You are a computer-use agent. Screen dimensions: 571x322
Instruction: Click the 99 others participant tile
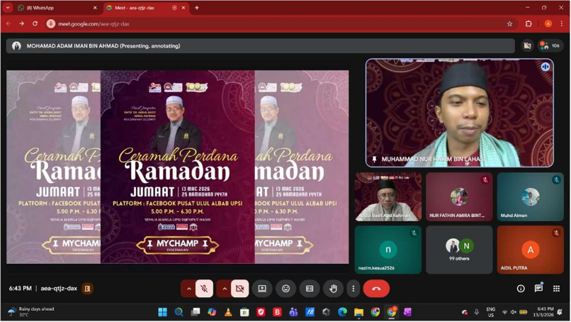tap(459, 250)
